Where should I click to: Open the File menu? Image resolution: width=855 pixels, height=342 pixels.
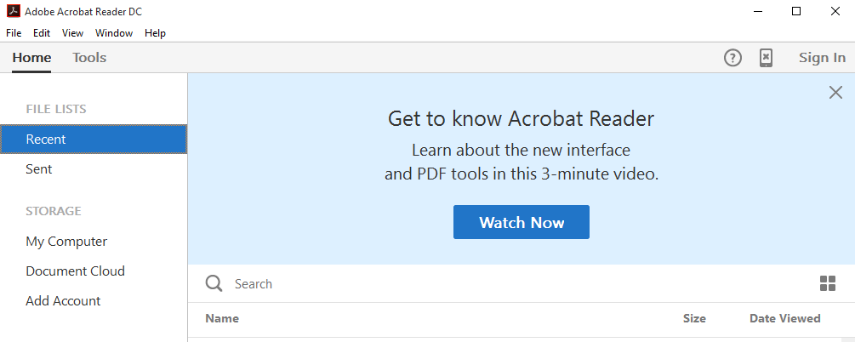coord(14,33)
